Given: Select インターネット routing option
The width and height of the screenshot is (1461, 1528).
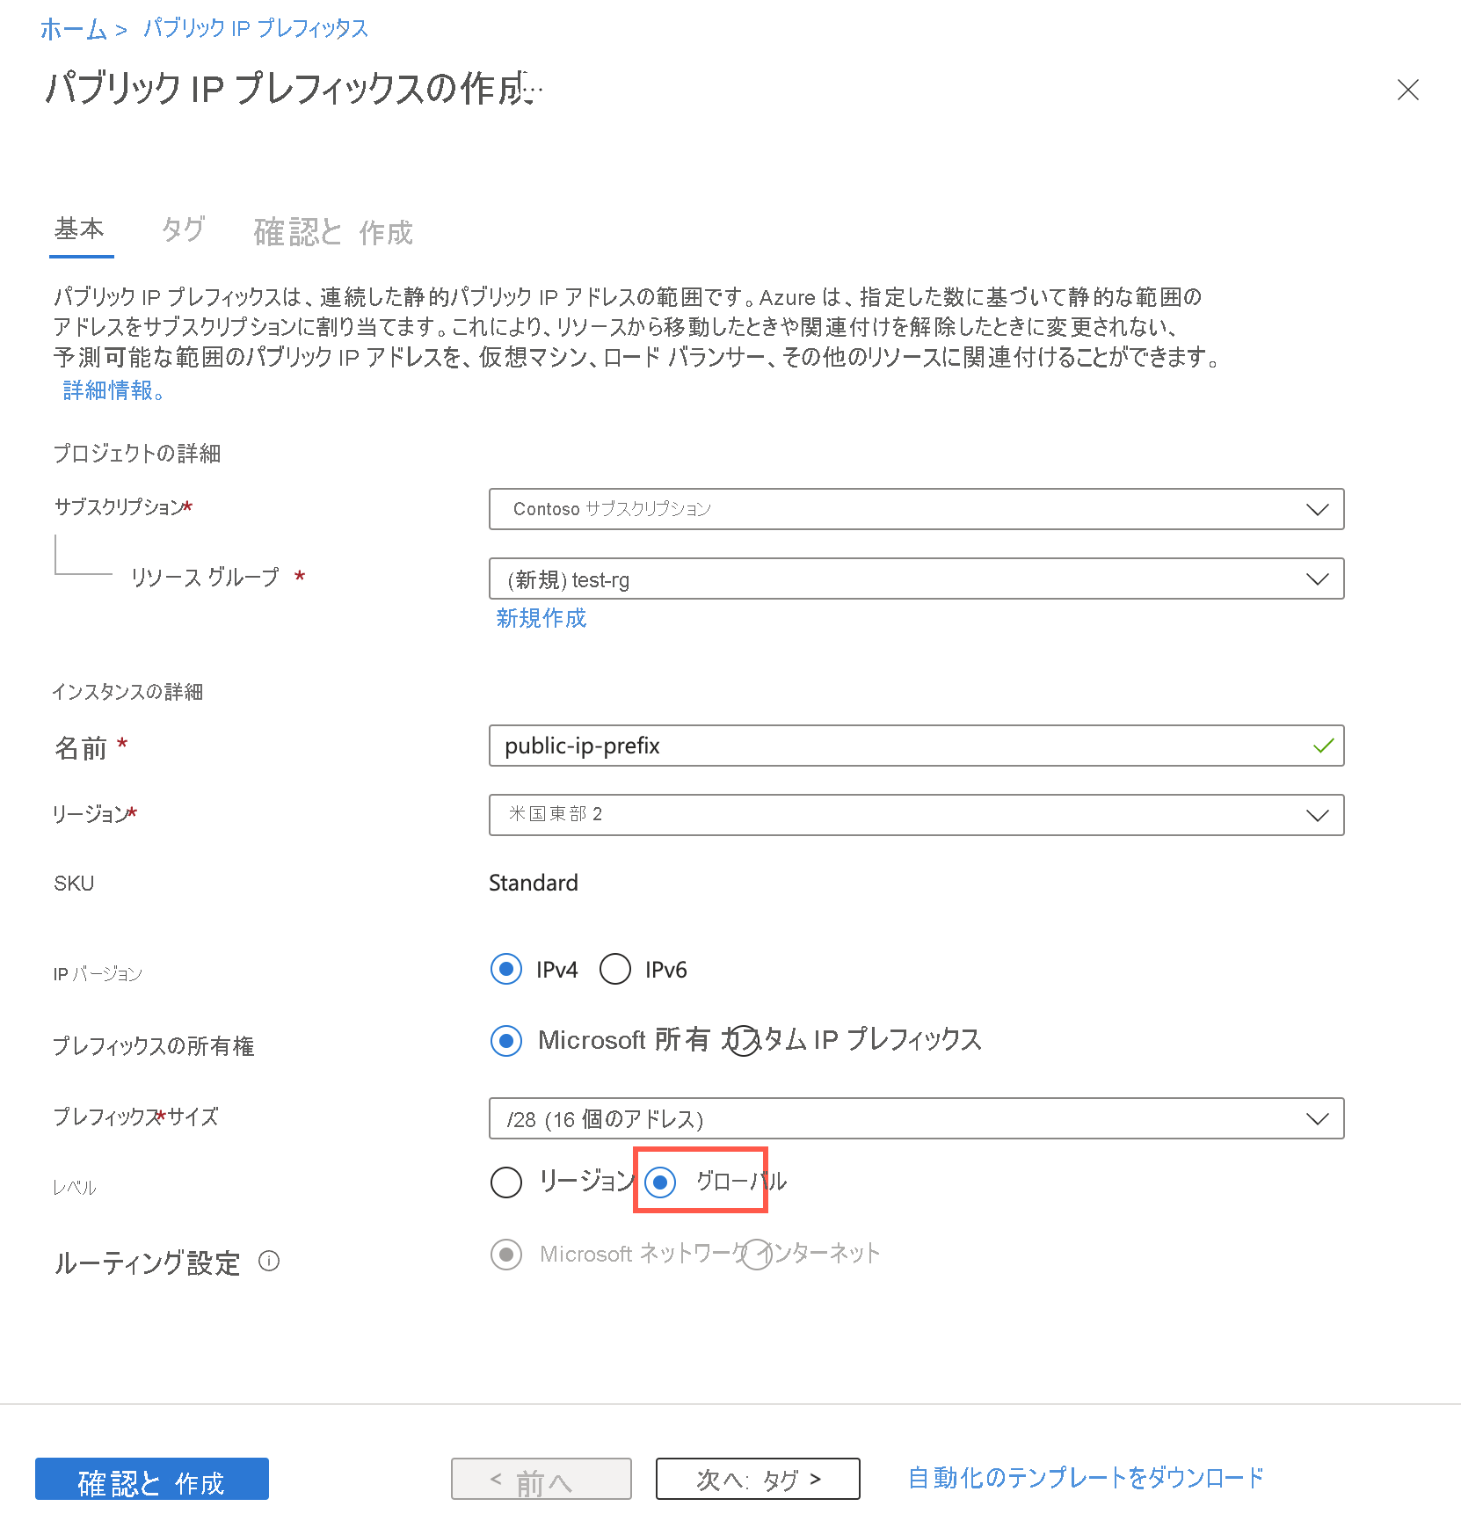Looking at the screenshot, I should tap(756, 1255).
